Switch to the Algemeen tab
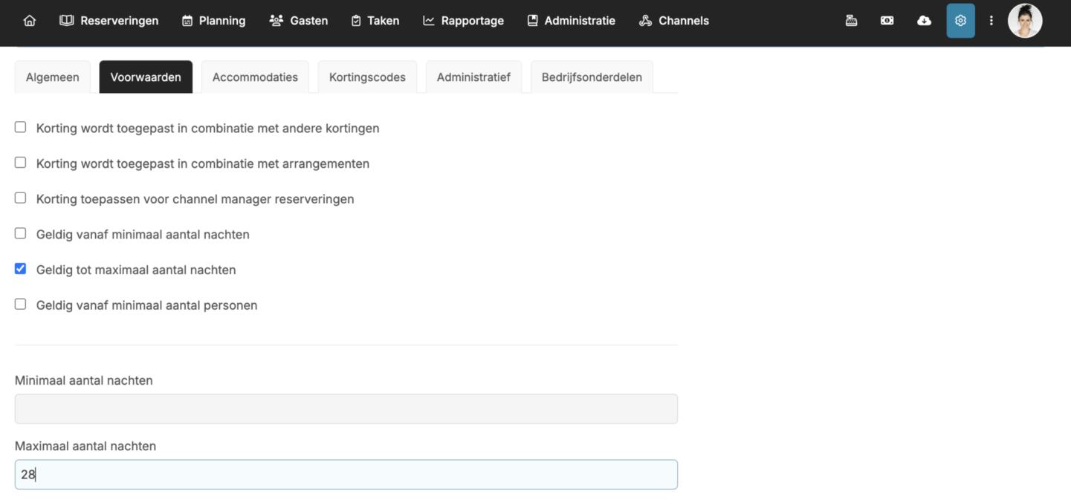 (52, 77)
